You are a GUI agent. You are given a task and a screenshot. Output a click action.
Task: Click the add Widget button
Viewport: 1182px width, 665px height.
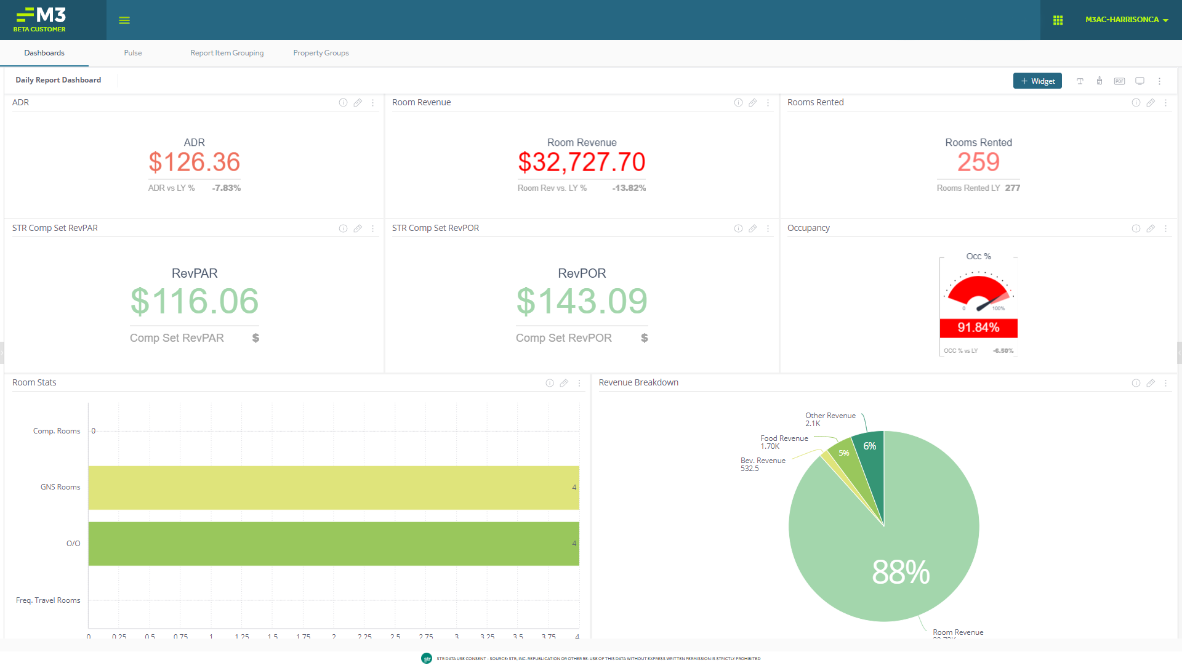pos(1037,81)
